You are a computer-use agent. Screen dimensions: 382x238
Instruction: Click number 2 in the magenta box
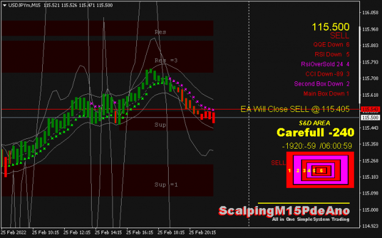pyautogui.click(x=298, y=171)
